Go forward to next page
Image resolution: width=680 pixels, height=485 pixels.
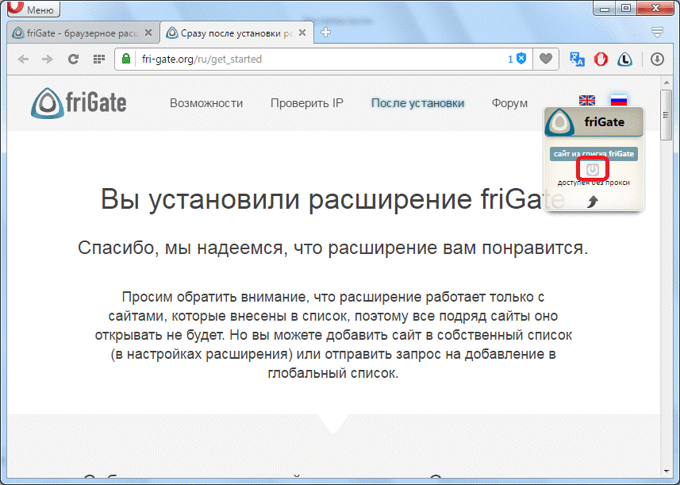(48, 59)
